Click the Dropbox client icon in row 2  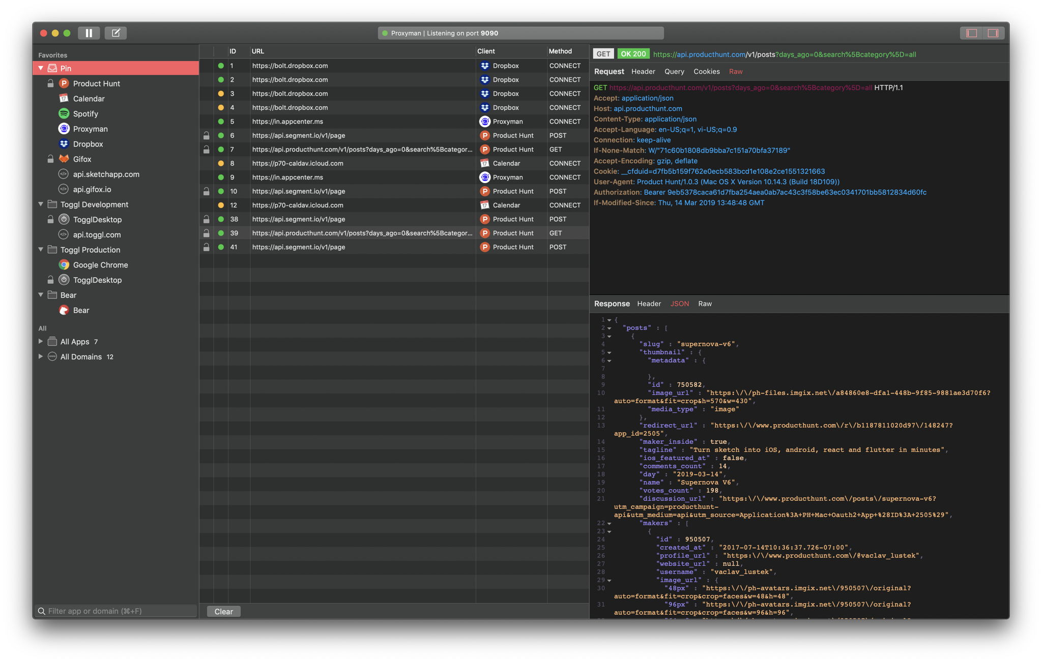click(484, 80)
